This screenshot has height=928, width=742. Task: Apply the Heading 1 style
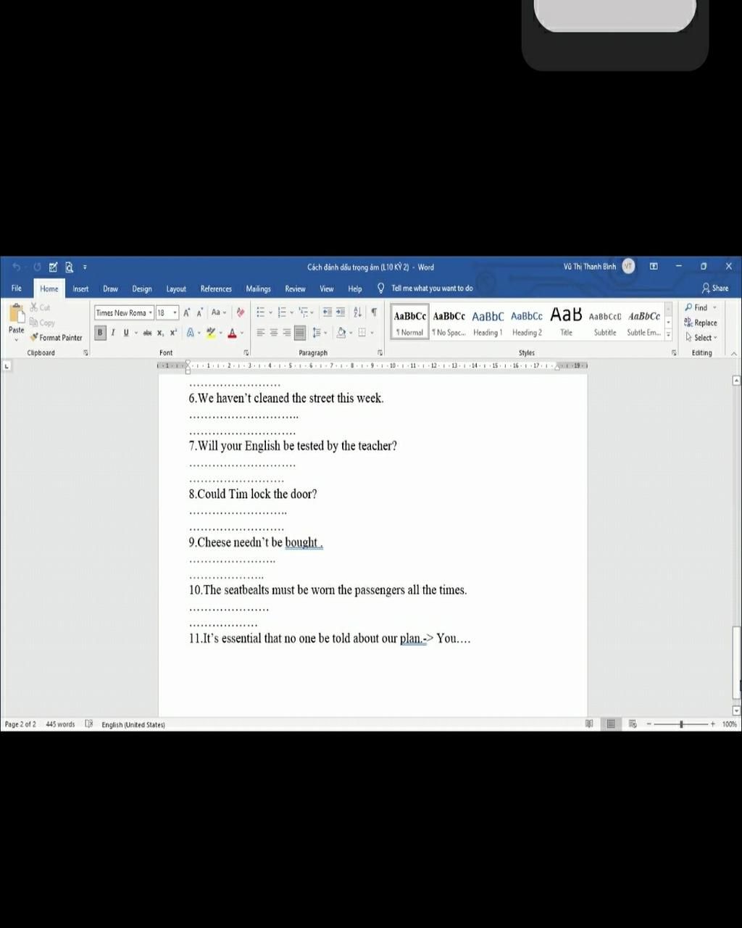(488, 323)
